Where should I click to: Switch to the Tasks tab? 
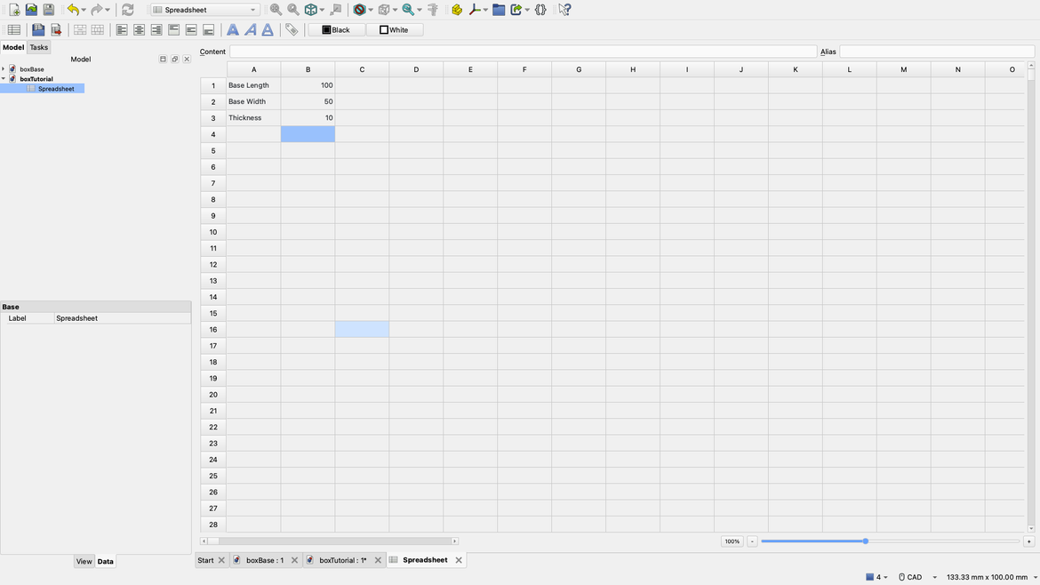[x=38, y=46]
